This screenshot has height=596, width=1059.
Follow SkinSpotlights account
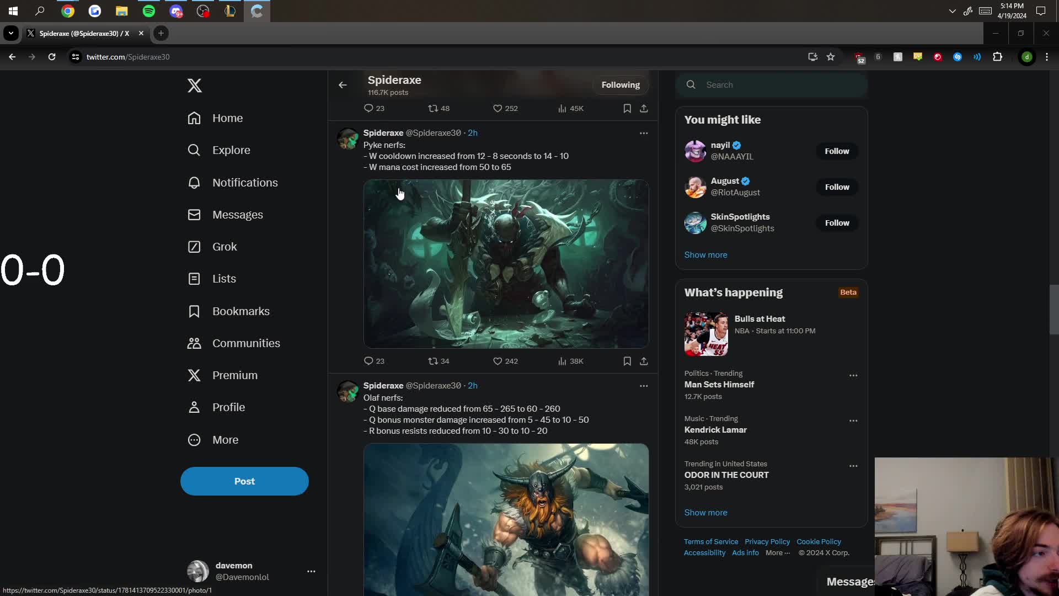[x=837, y=223]
